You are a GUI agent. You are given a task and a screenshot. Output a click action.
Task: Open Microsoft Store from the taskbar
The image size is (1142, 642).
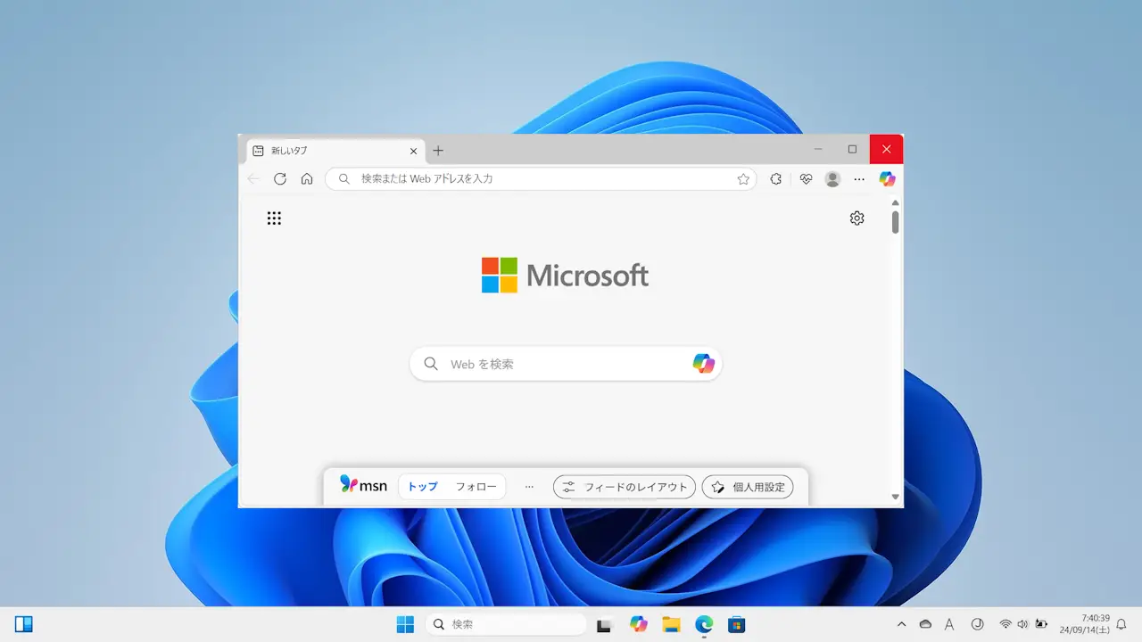(x=736, y=624)
